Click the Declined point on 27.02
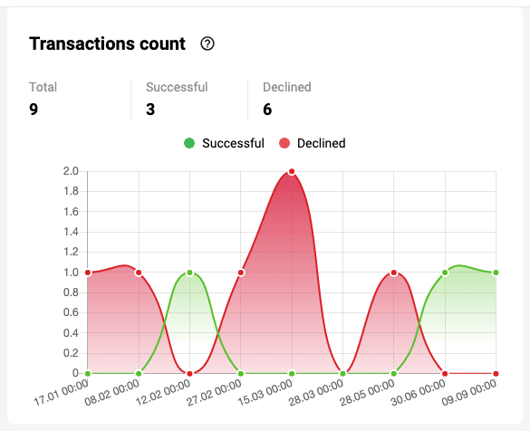Image resolution: width=530 pixels, height=431 pixels. [x=241, y=273]
